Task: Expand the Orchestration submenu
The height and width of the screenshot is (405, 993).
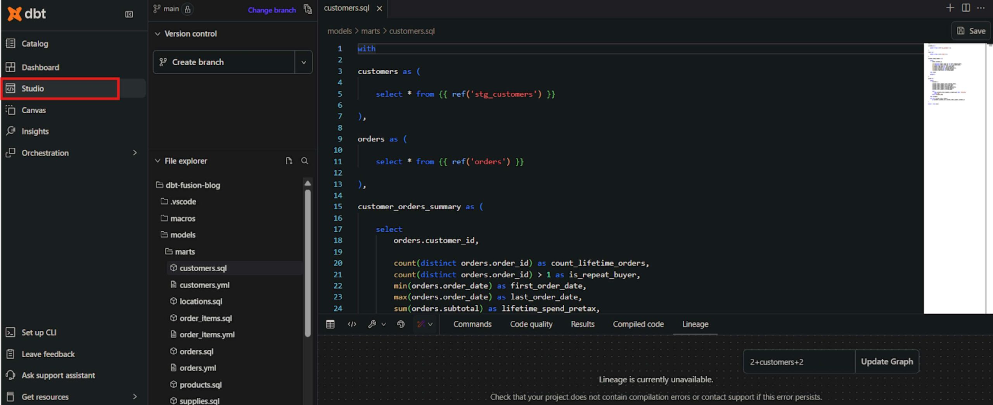Action: [135, 153]
